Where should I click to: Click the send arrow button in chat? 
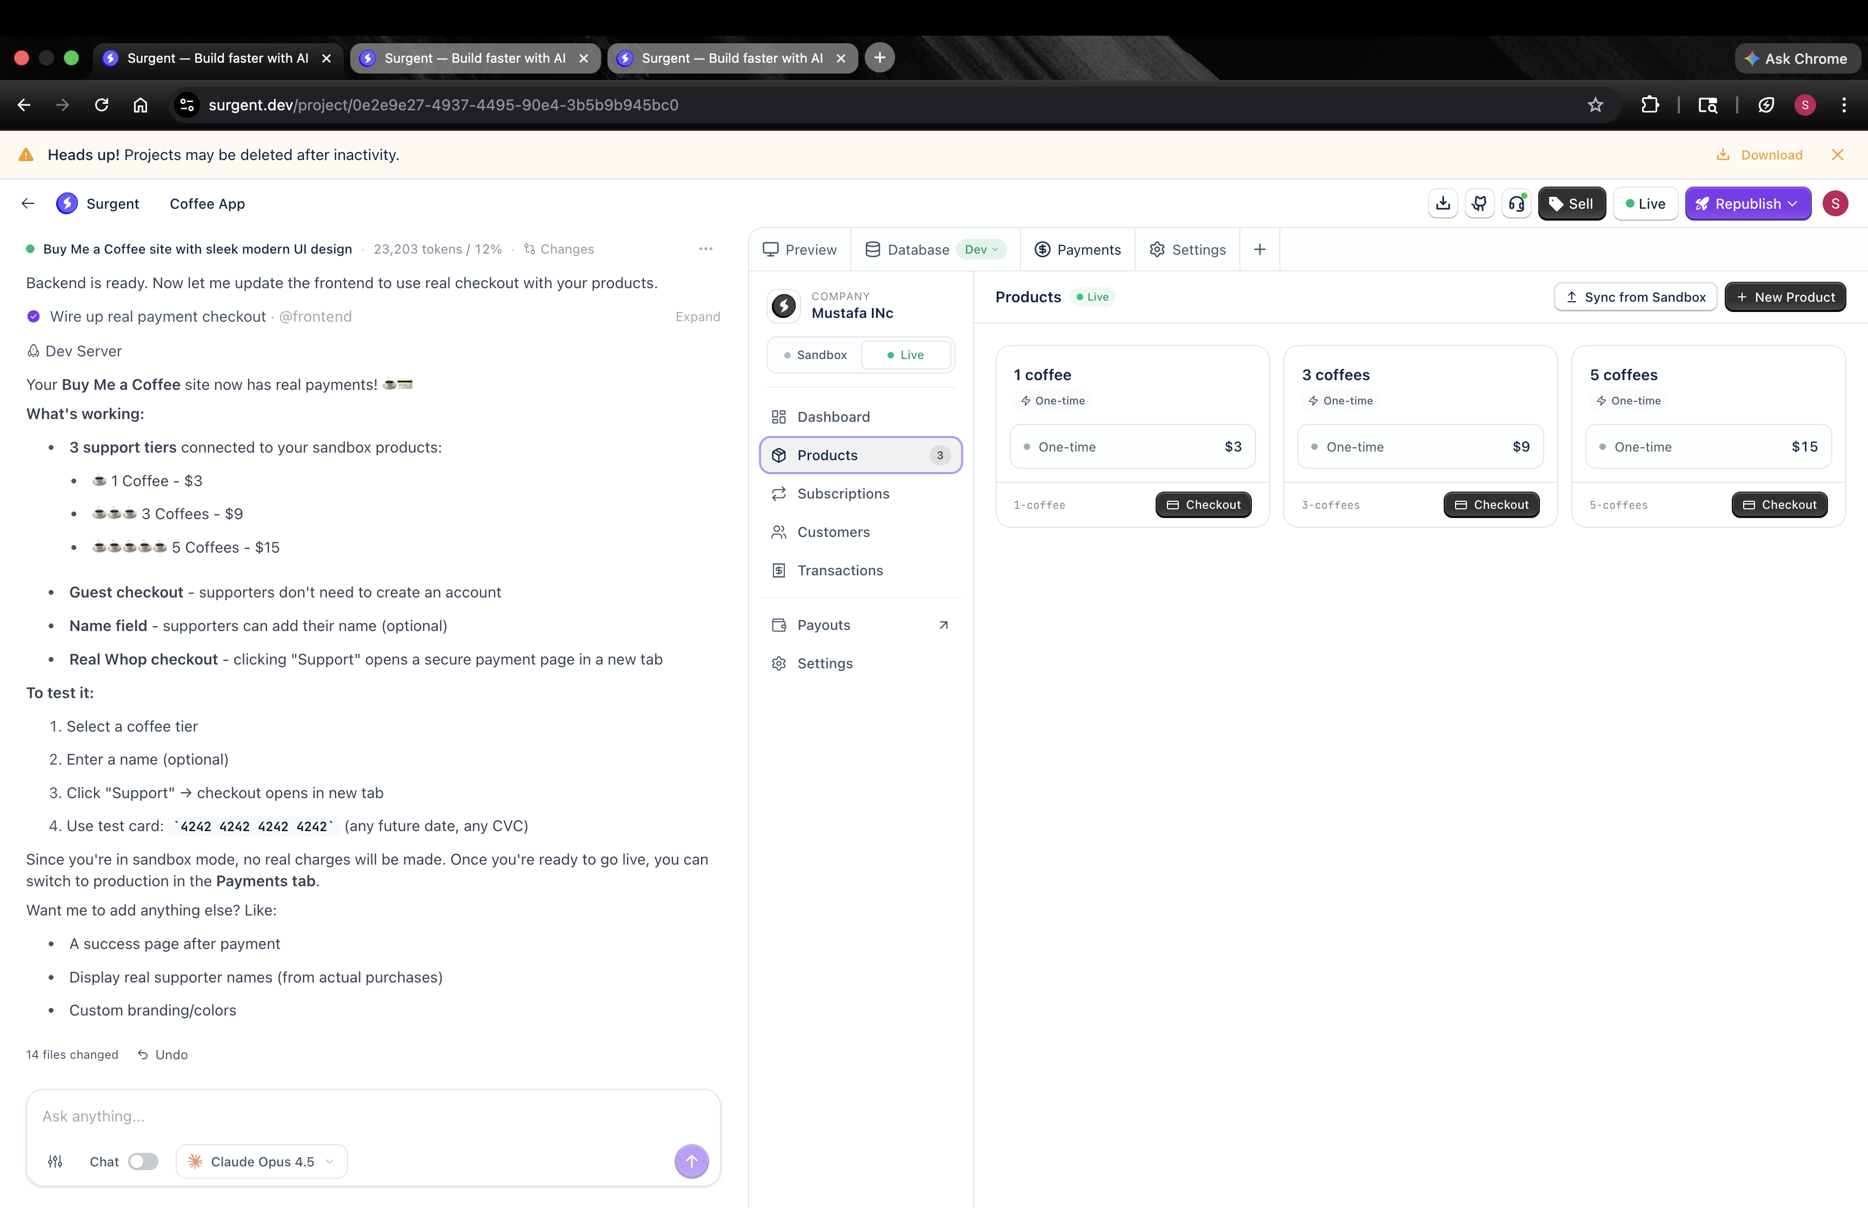(691, 1161)
